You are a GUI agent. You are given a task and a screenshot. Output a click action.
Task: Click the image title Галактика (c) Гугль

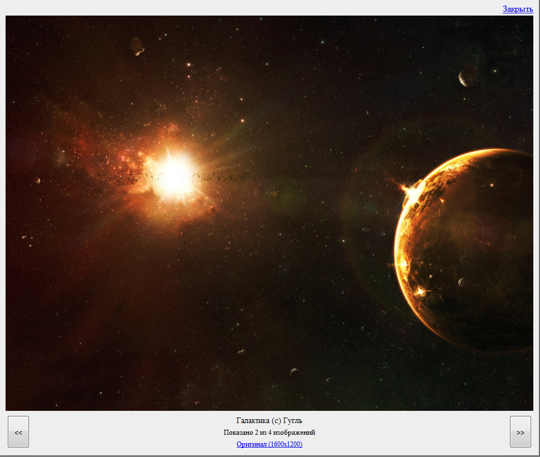269,420
